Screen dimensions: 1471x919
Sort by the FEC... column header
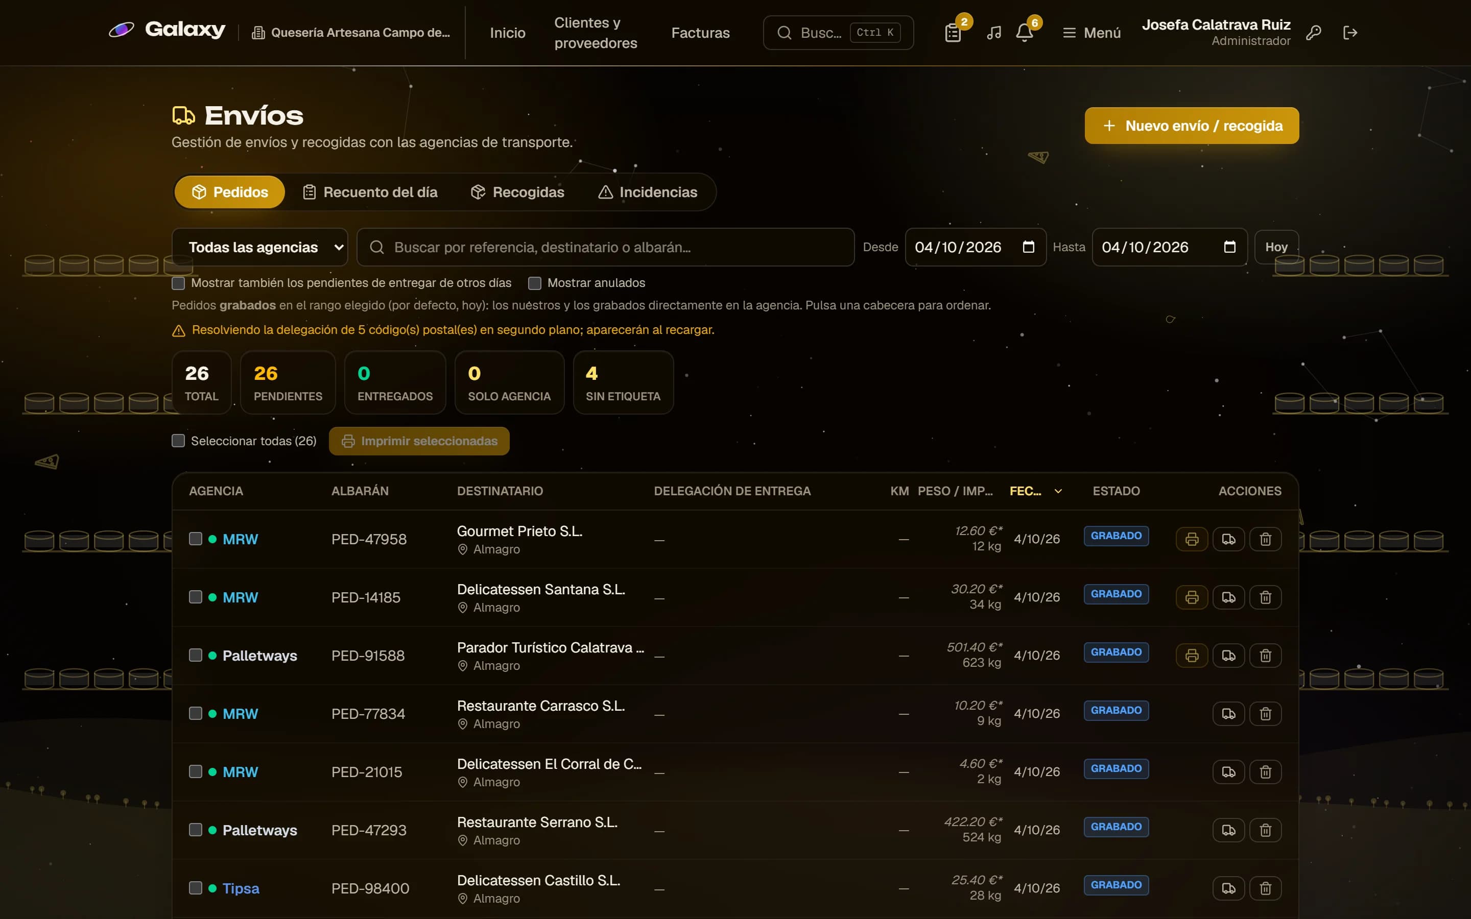[1035, 491]
